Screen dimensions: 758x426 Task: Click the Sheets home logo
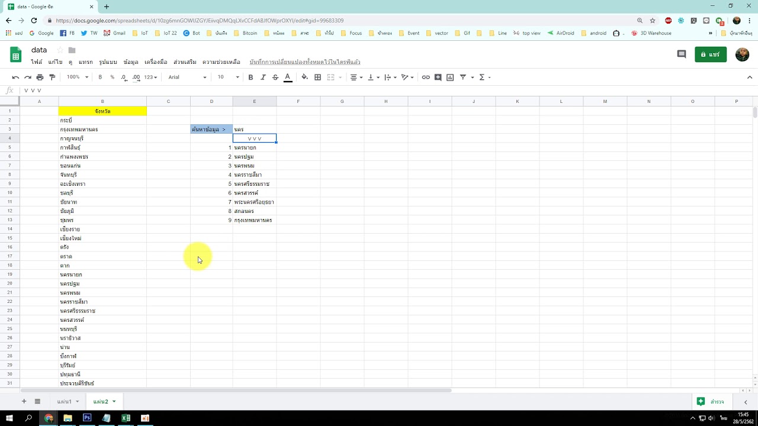16,55
